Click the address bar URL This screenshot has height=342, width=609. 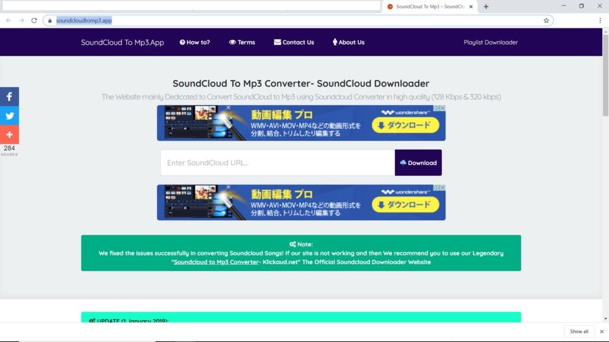click(x=84, y=21)
